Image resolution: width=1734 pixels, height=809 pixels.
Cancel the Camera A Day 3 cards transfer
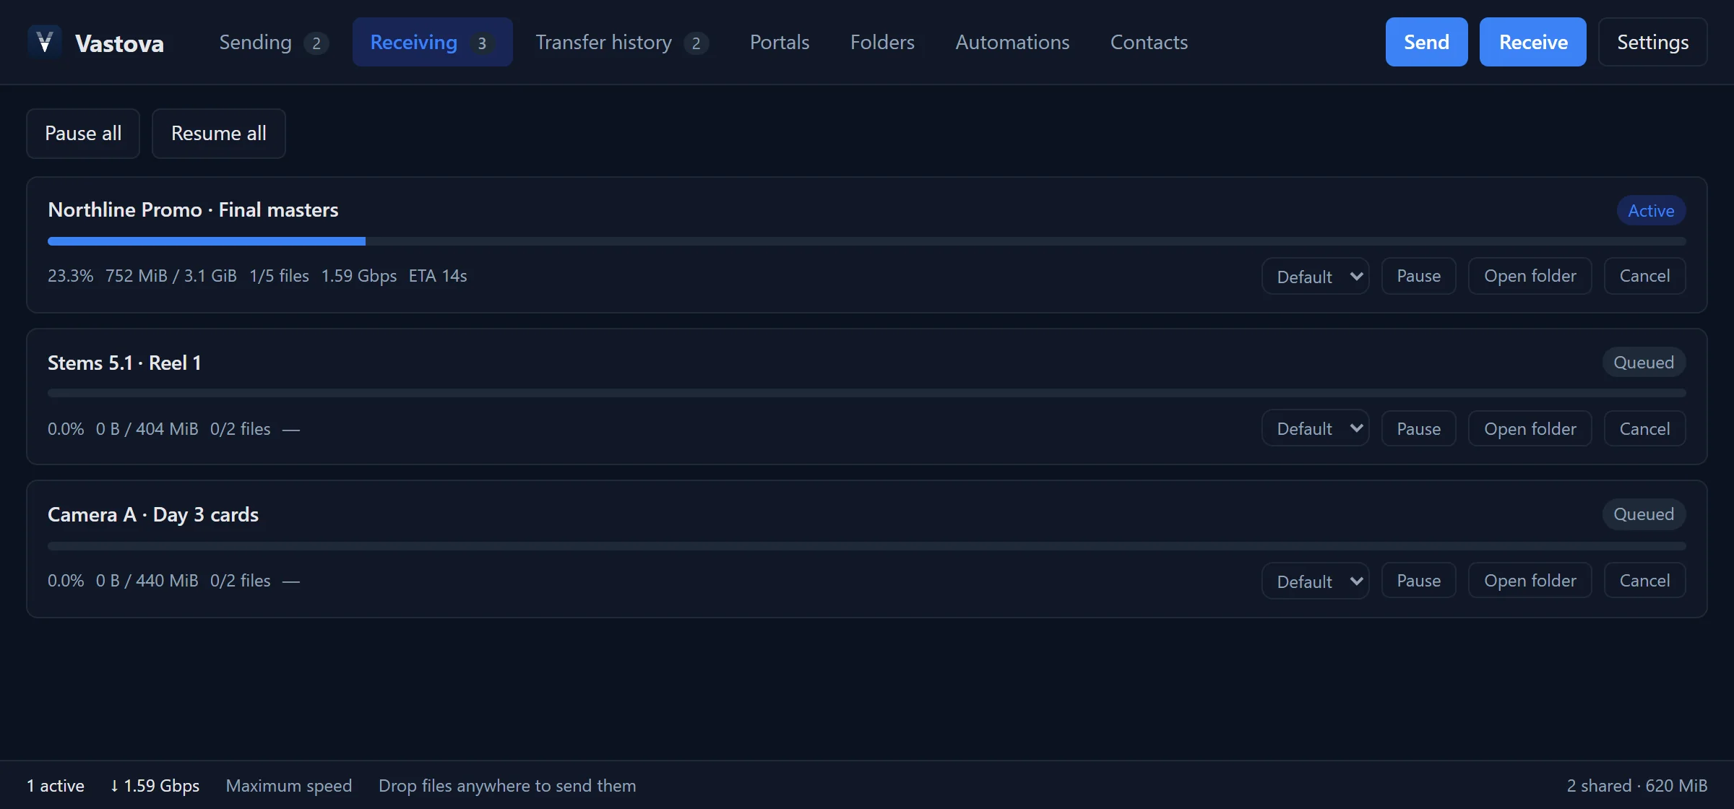1644,581
